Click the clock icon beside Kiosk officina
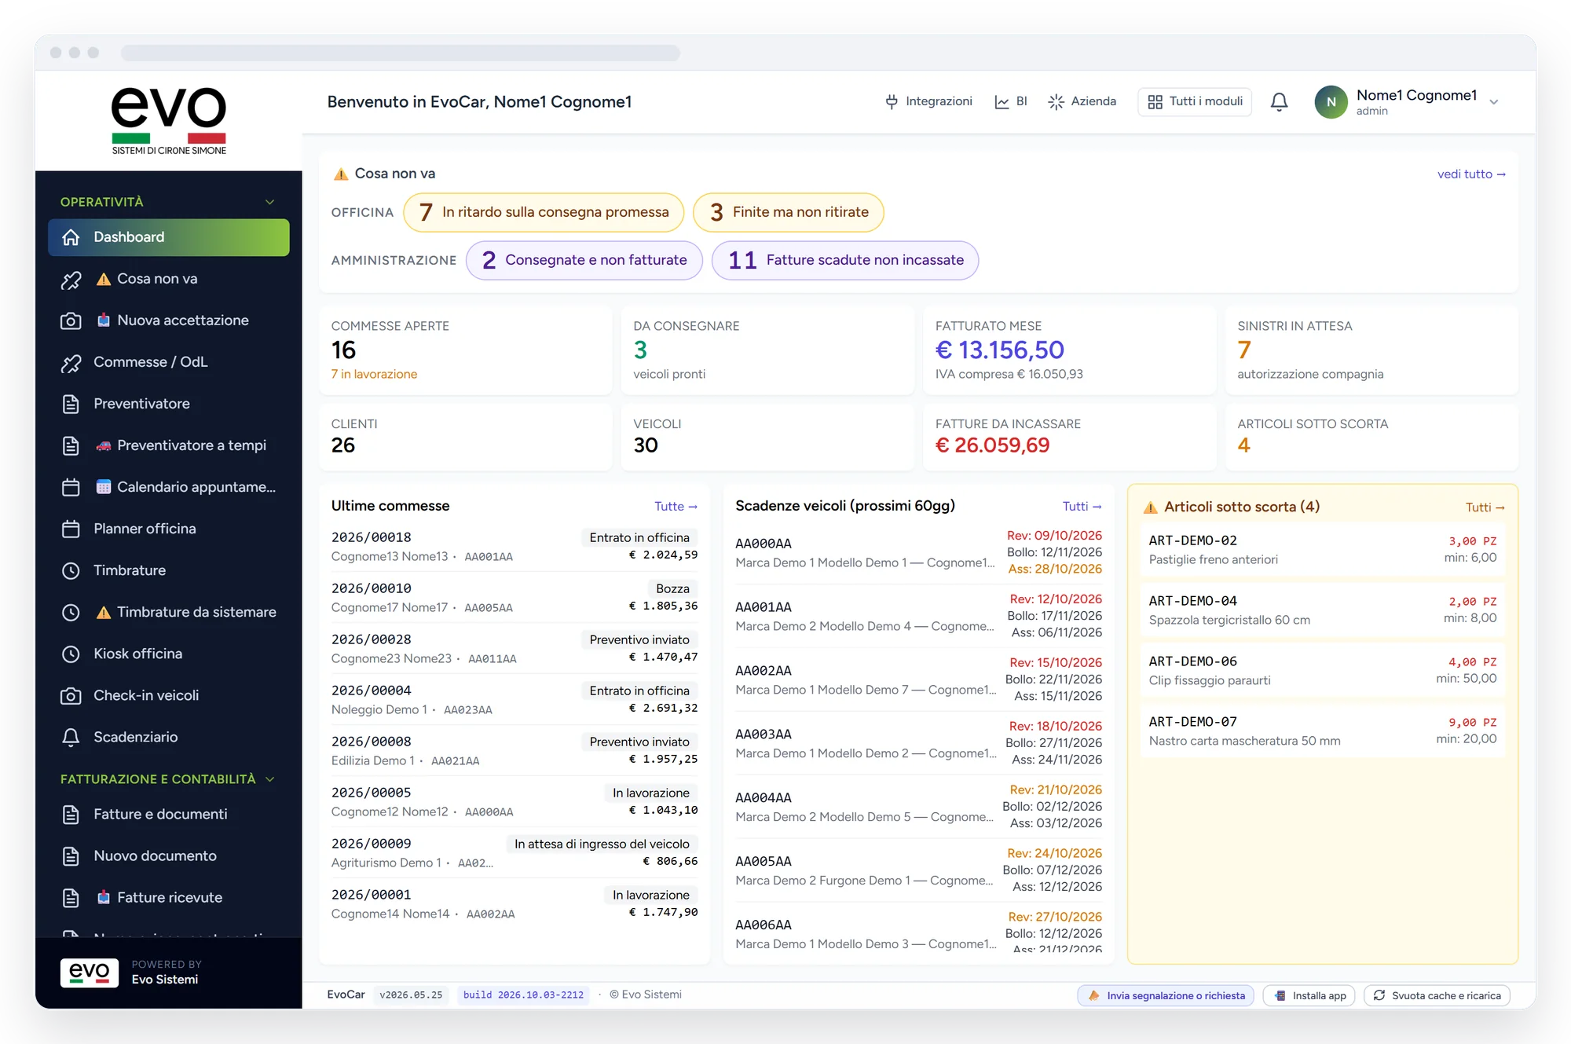Screen dimensions: 1571x1044 71,654
